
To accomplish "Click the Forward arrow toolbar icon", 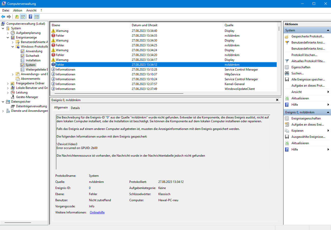I will click(9, 17).
